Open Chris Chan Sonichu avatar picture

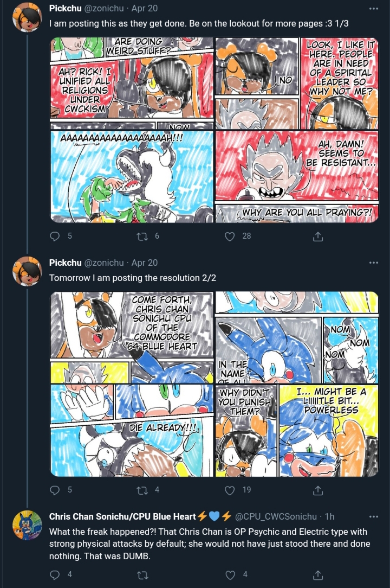27,525
